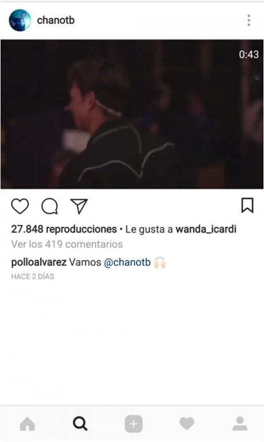The height and width of the screenshot is (442, 264).
Task: Open wanda_icardi's profile from likes
Action: [x=206, y=229]
